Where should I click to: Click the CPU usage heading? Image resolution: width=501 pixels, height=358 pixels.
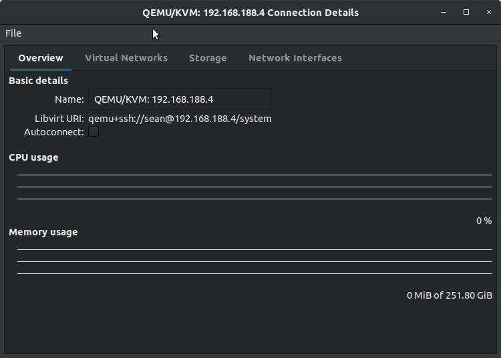coord(33,157)
